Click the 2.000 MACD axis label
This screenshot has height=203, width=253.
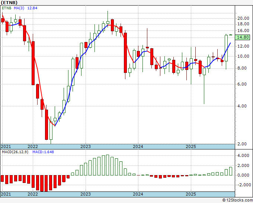coord(243,165)
